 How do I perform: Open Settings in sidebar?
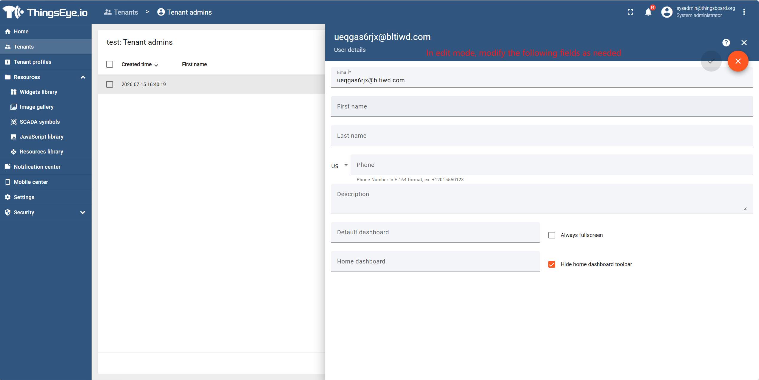coord(46,197)
